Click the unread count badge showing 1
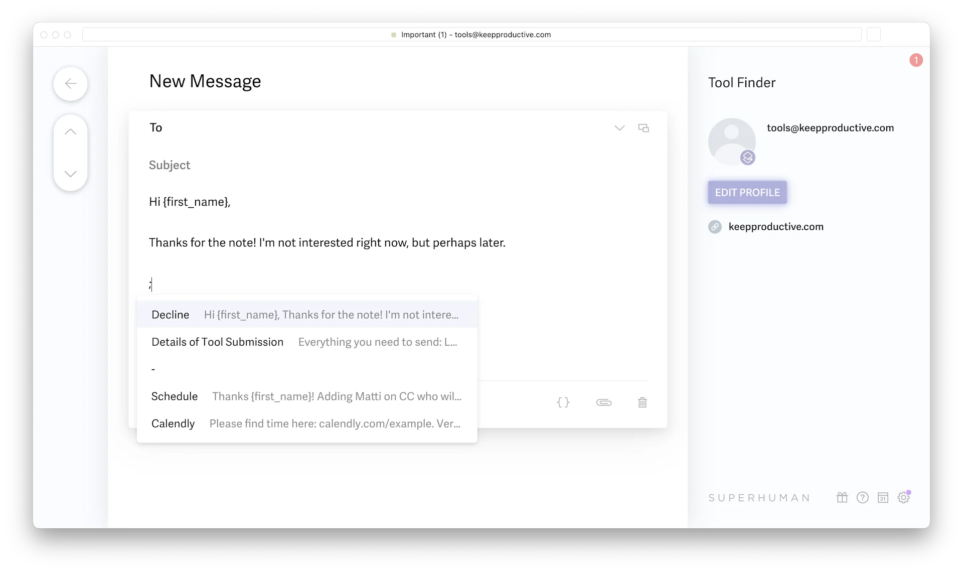The height and width of the screenshot is (572, 963). point(916,60)
